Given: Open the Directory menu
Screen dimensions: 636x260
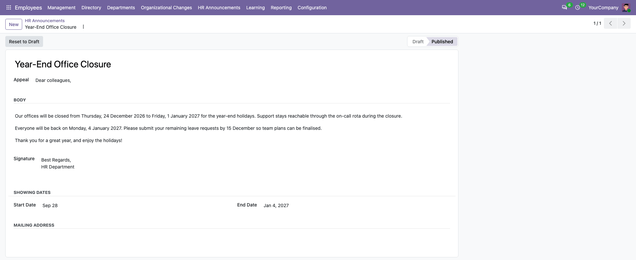Looking at the screenshot, I should click(x=91, y=8).
